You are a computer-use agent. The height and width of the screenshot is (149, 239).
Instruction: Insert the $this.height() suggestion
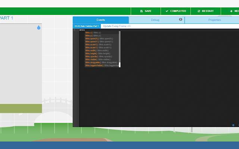pyautogui.click(x=102, y=54)
